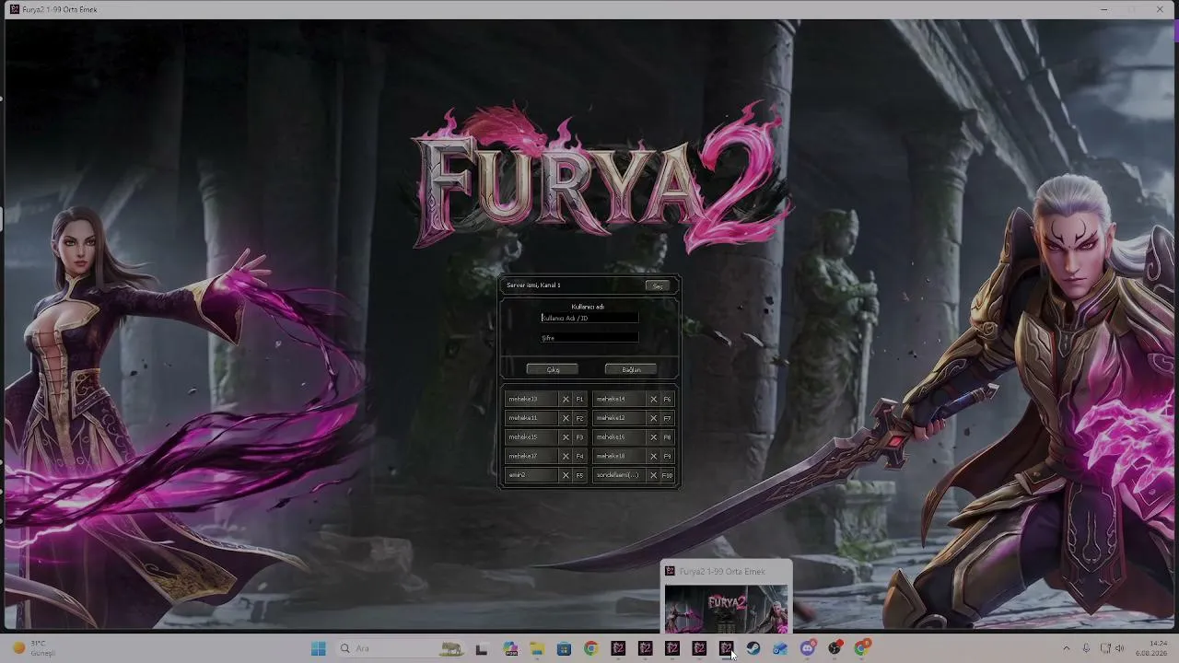Click the F4 quick-login button

(579, 456)
